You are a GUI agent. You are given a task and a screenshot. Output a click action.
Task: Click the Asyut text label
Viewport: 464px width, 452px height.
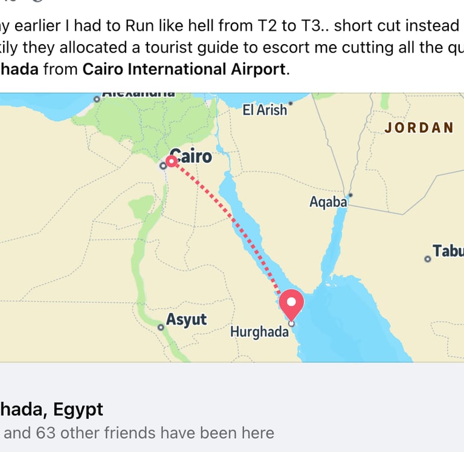click(x=187, y=320)
